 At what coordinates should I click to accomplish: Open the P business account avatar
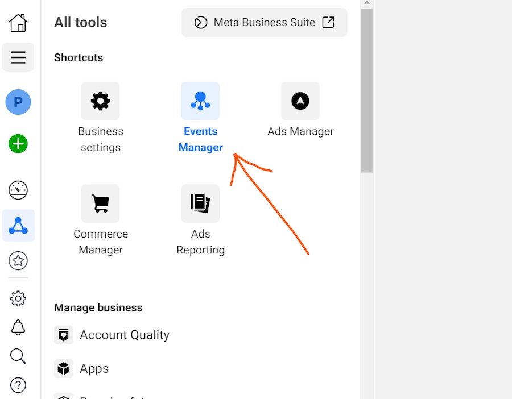(18, 102)
